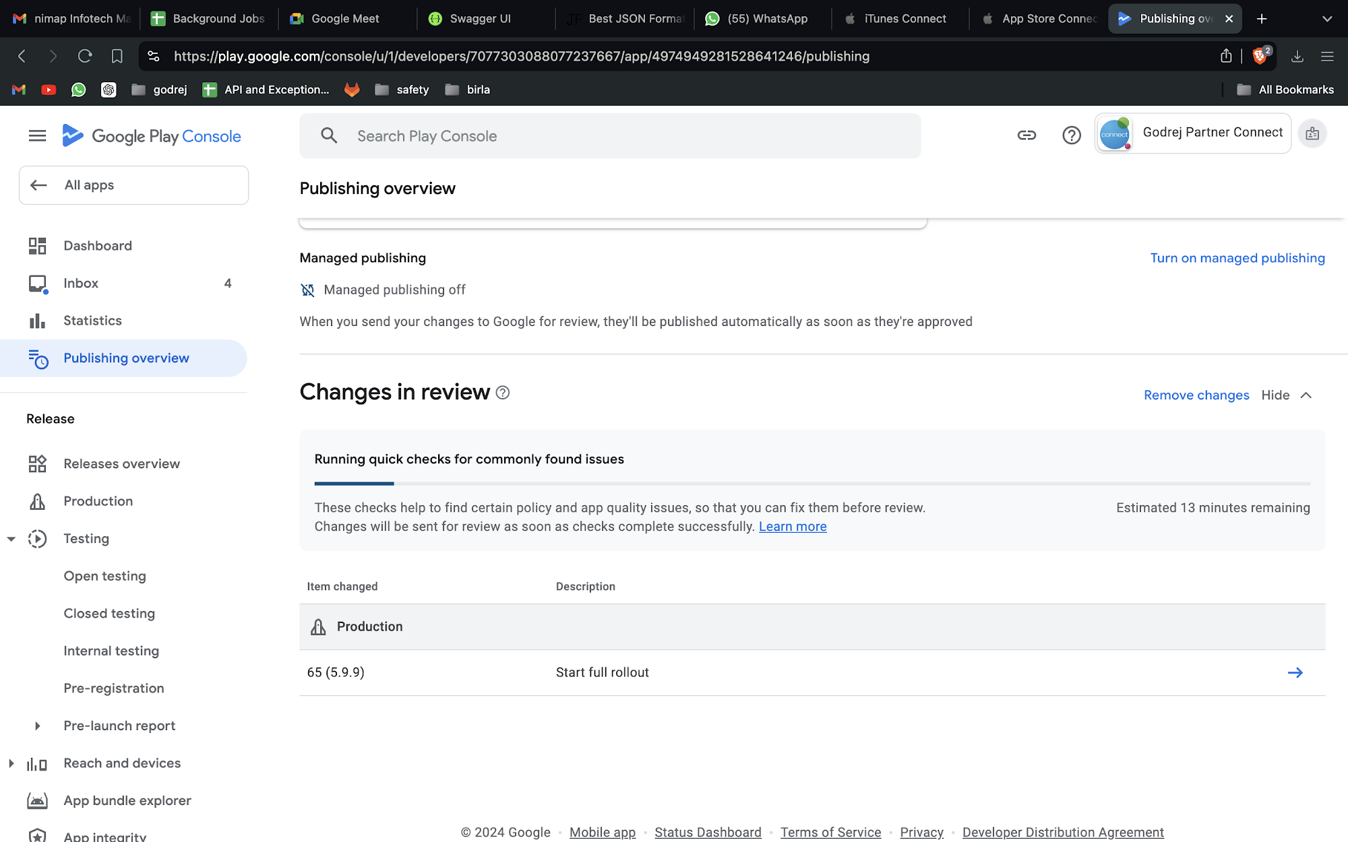Click the bookmark page icon in toolbar
Screen dimensions: 1348x842
117,56
